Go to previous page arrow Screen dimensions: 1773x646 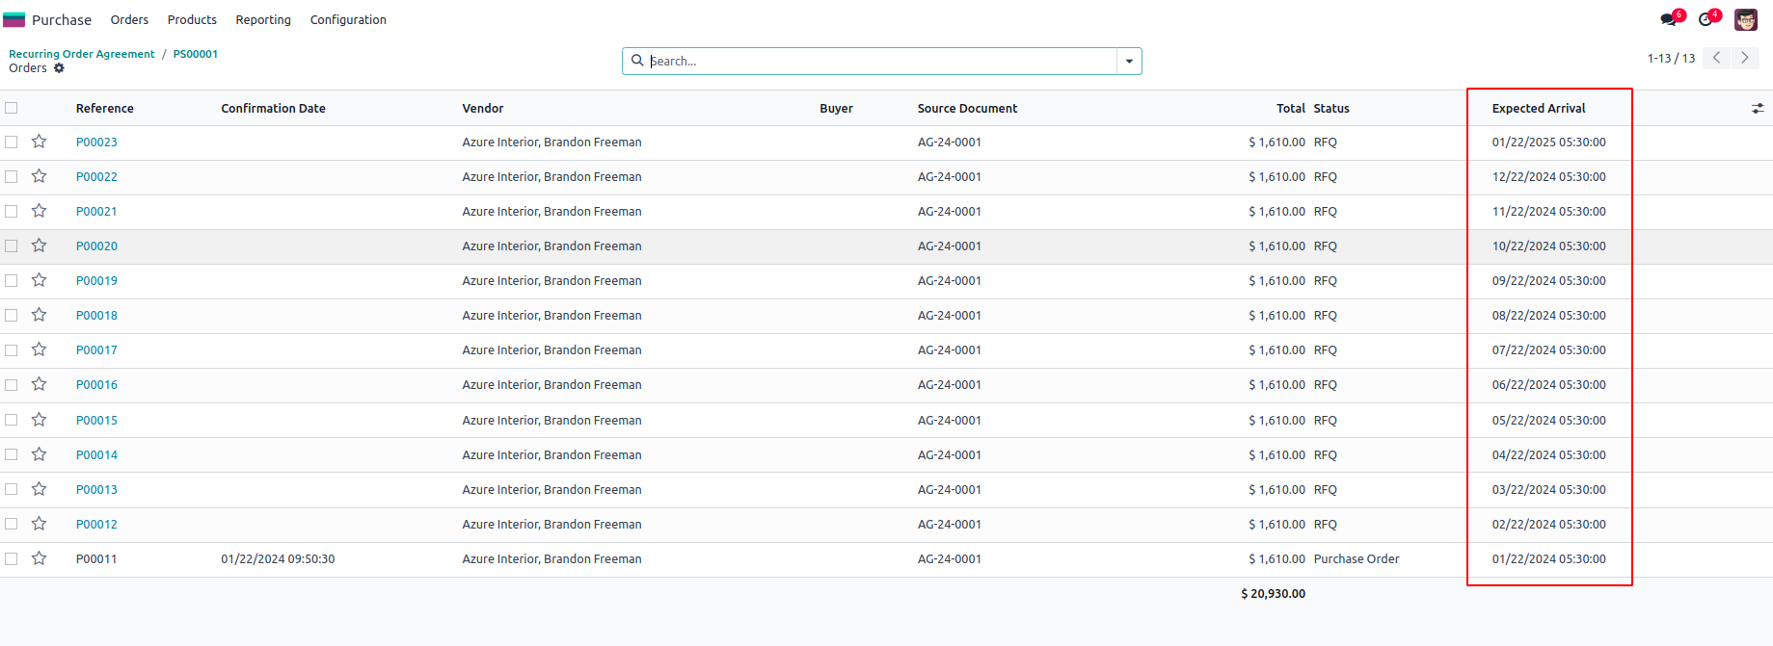click(x=1716, y=58)
